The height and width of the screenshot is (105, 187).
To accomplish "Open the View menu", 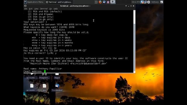I will 36,9.
